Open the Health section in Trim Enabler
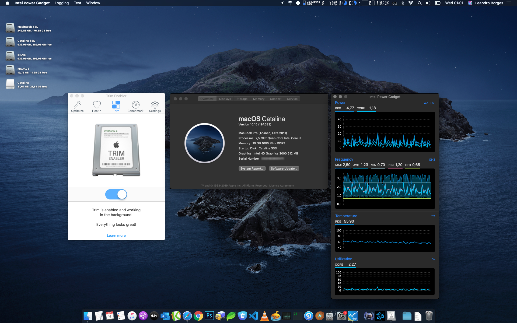517x323 pixels. [97, 107]
